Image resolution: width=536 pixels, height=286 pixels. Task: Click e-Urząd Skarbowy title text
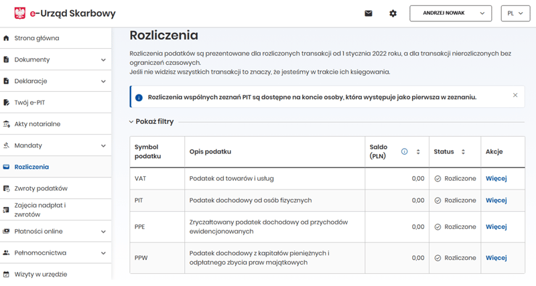tap(73, 13)
